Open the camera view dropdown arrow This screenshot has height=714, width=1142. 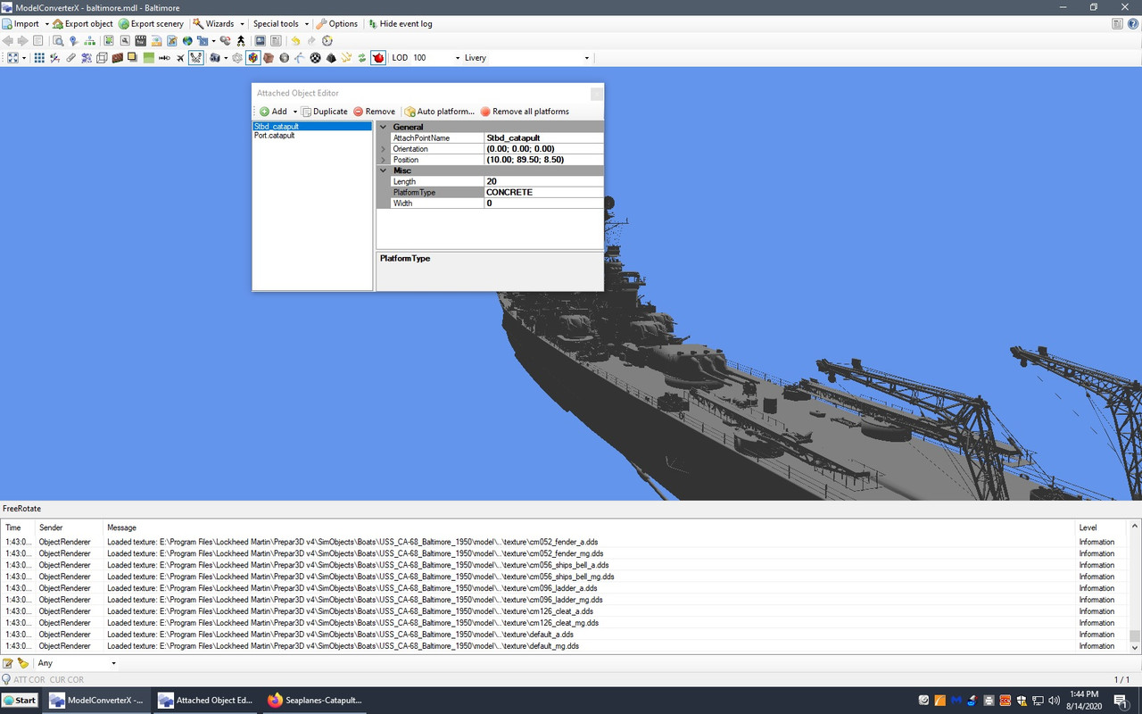226,58
